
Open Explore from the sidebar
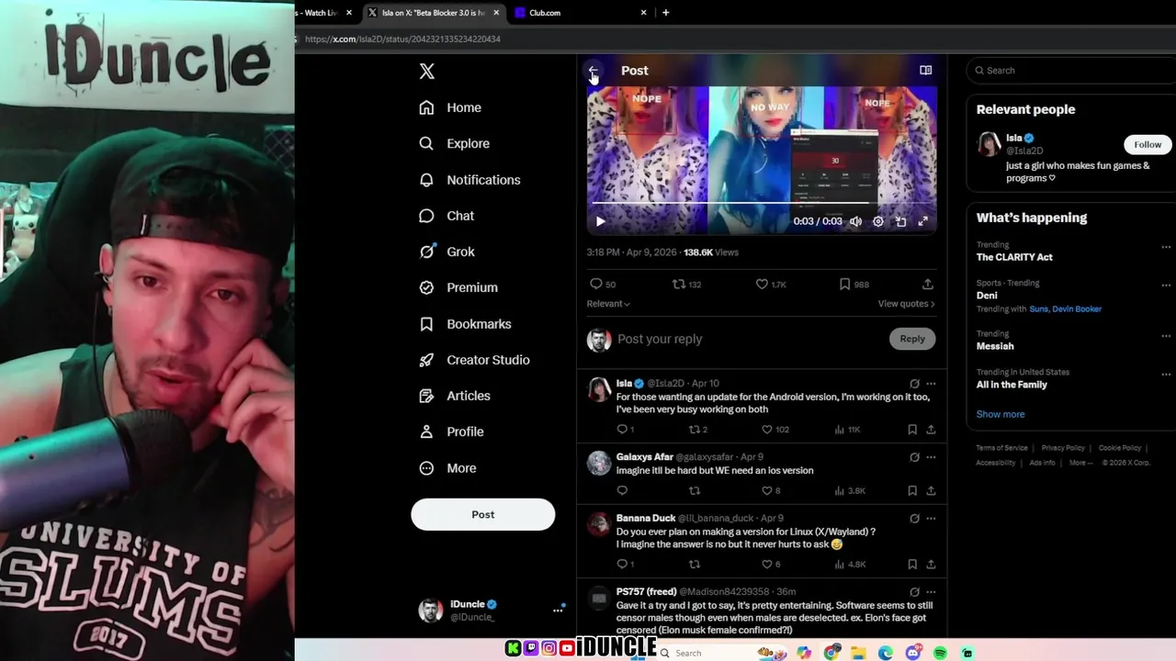454,143
